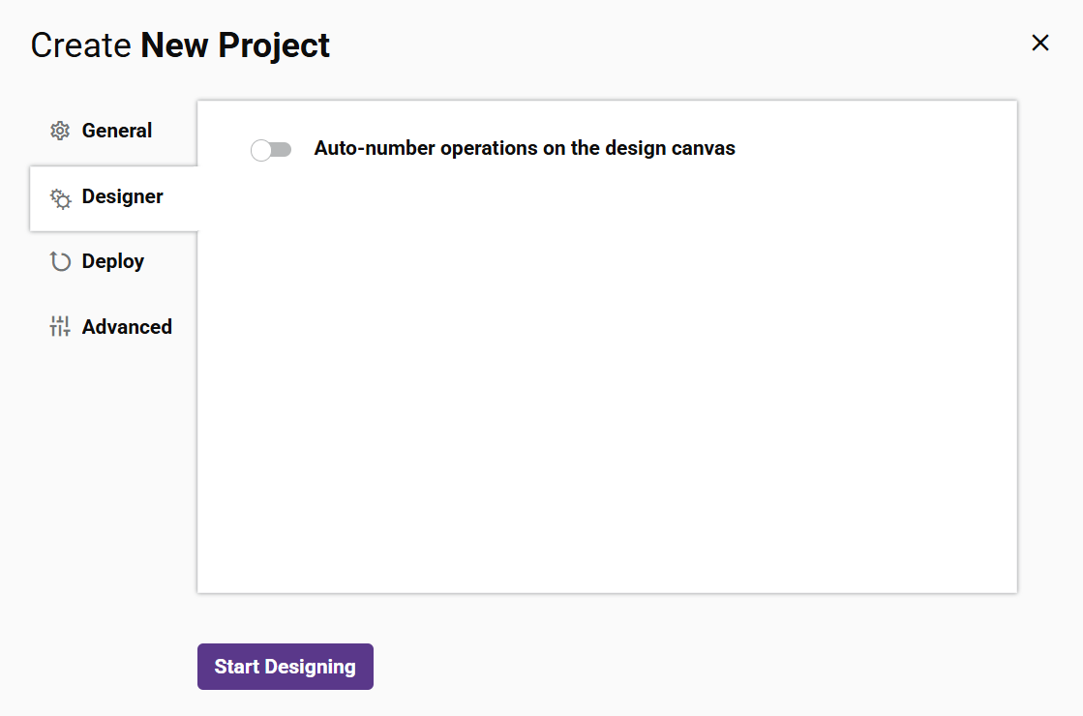1083x716 pixels.
Task: Click inside the Designer settings panel area
Action: click(x=607, y=387)
